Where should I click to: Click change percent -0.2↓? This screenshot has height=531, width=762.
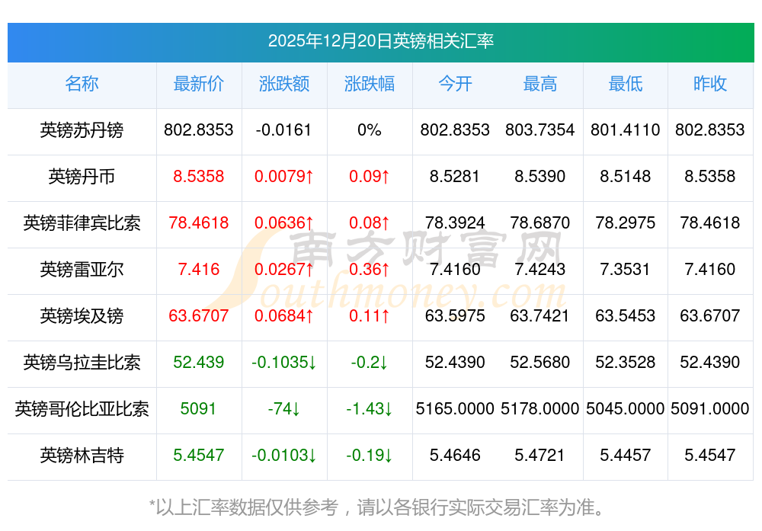tap(370, 363)
